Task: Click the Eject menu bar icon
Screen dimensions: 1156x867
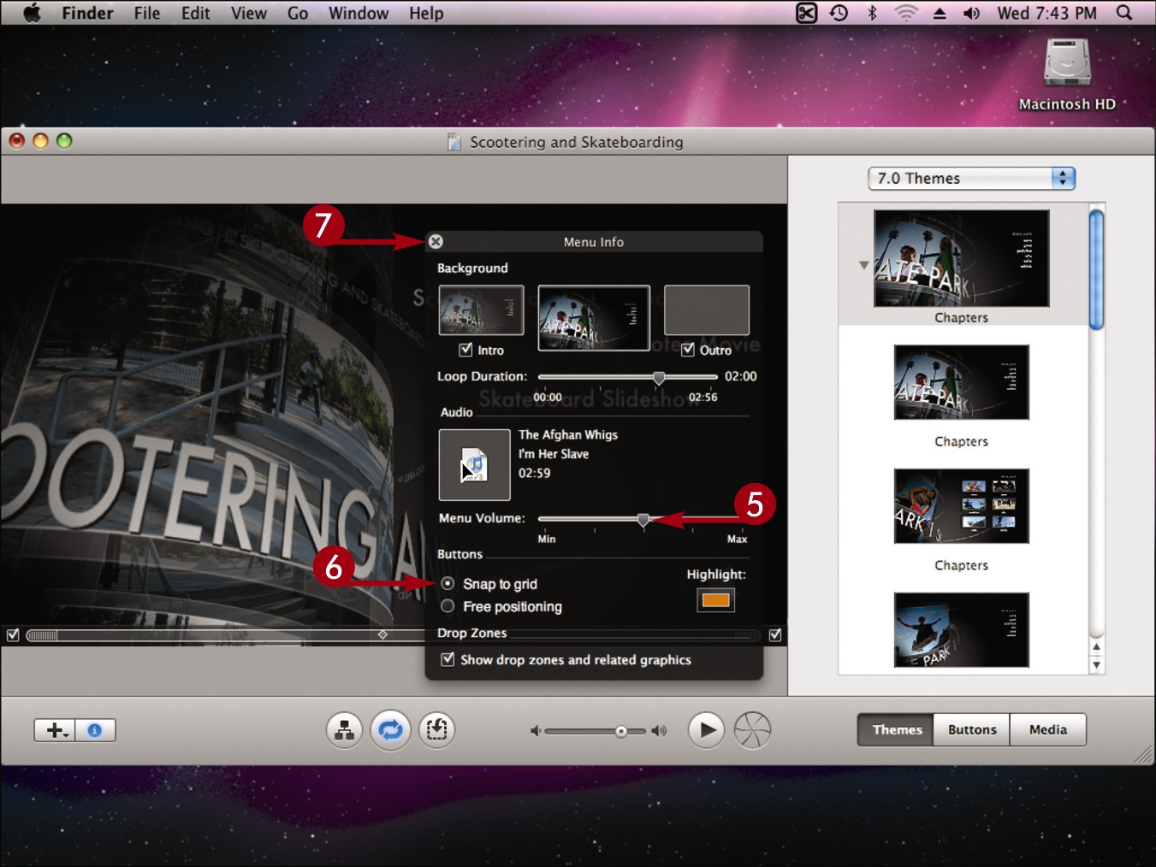Action: [940, 14]
